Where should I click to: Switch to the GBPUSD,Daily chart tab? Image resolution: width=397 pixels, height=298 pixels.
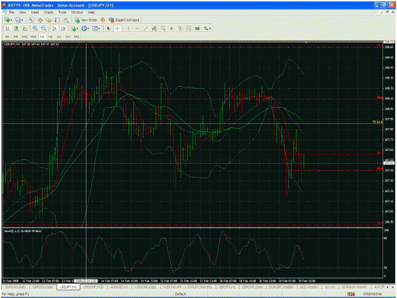click(x=43, y=287)
